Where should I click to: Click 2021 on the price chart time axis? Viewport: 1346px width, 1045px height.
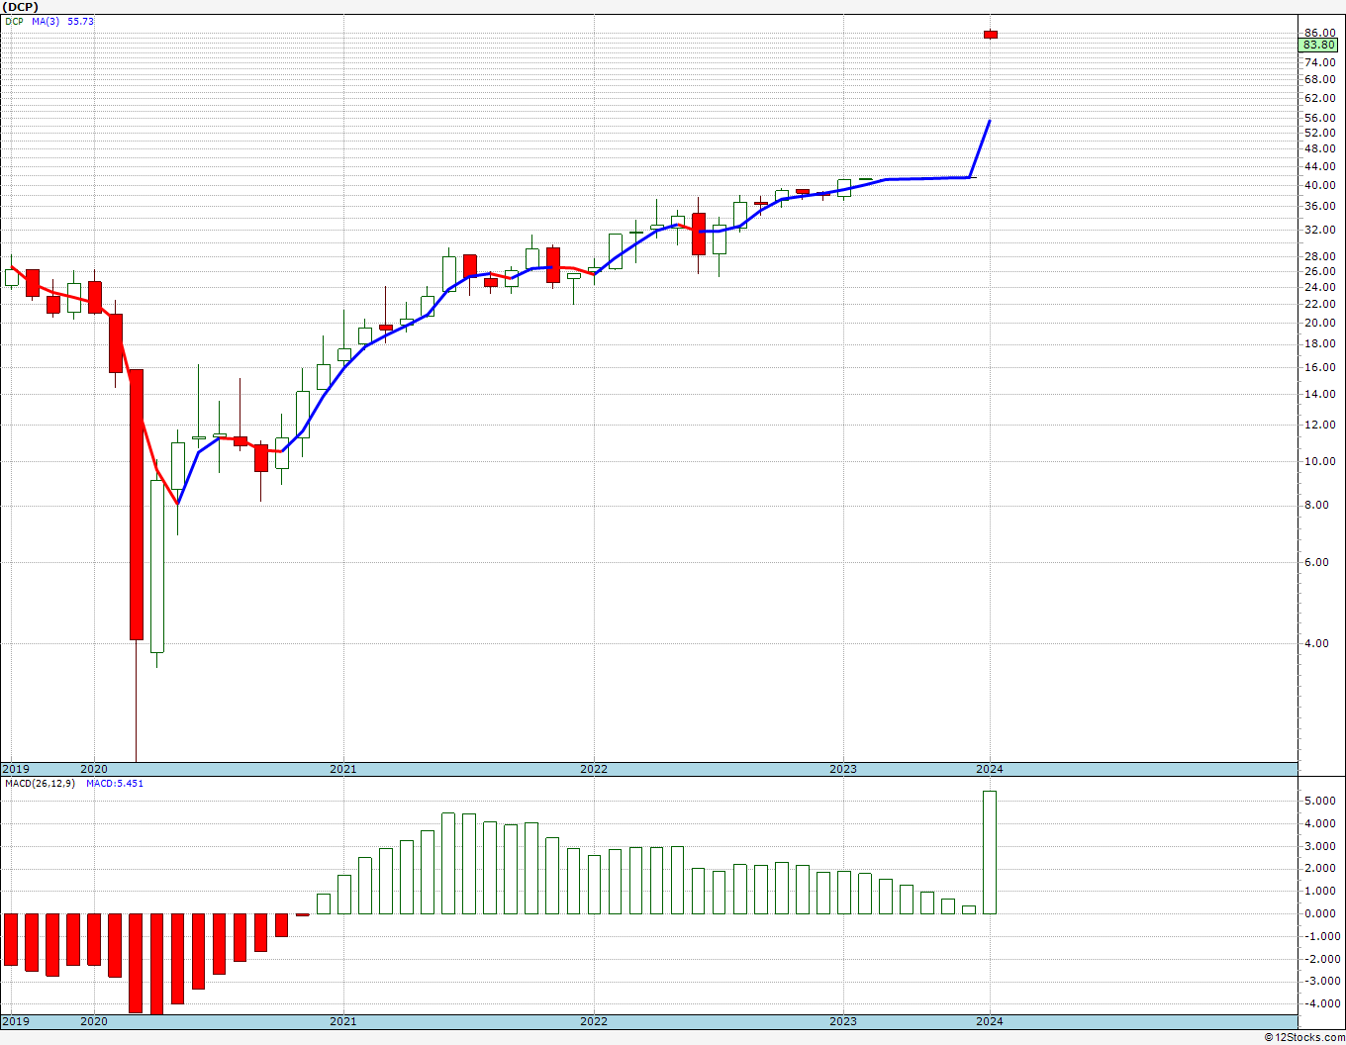pos(343,769)
